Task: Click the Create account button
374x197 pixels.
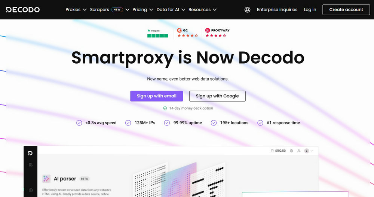Action: [346, 10]
